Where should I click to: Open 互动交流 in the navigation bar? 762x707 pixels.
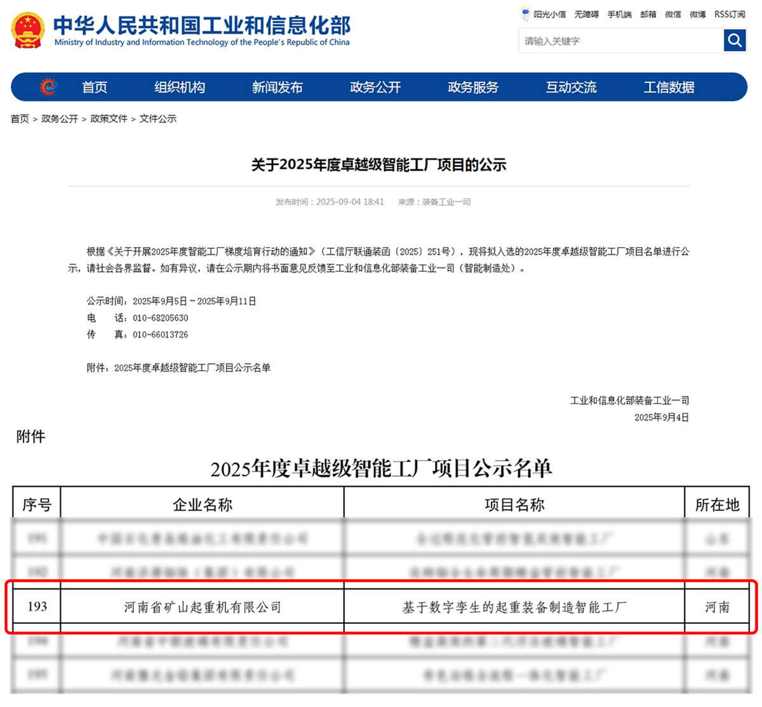[571, 88]
